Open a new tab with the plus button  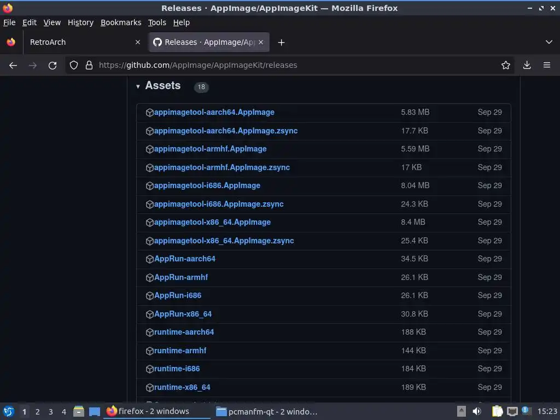(282, 43)
